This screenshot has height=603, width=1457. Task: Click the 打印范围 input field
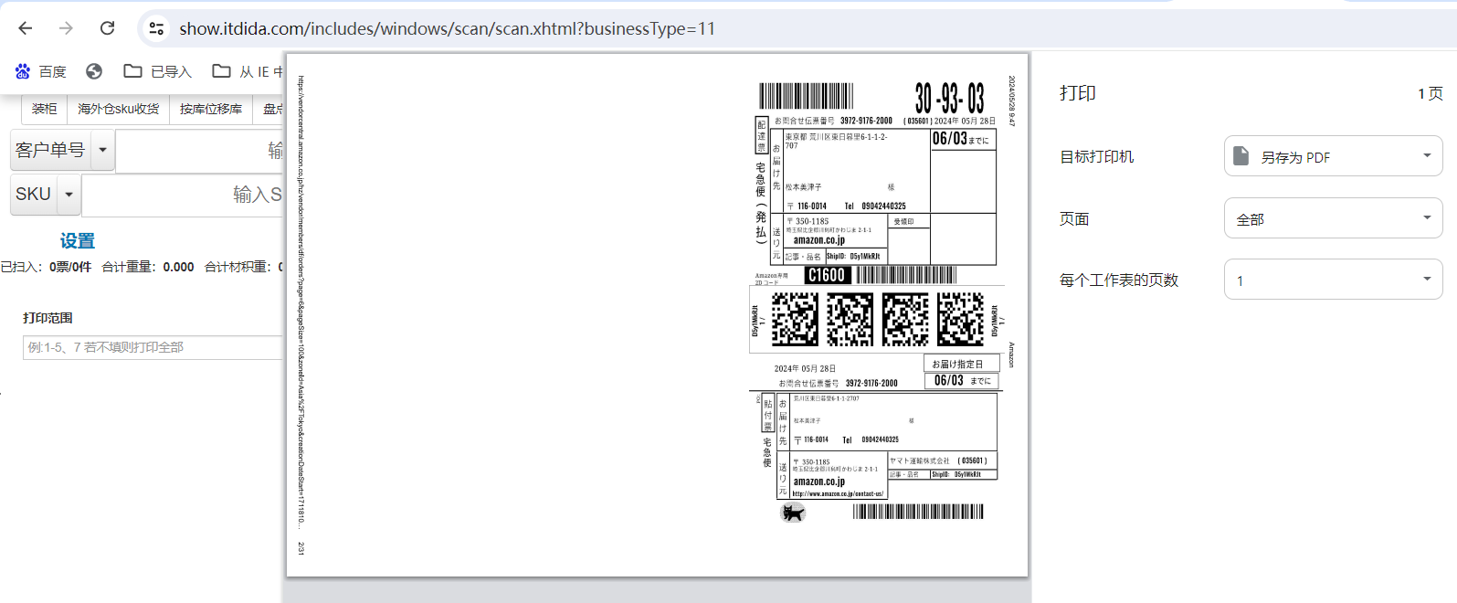tap(153, 347)
